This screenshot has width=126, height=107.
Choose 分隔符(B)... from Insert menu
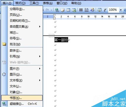[22, 9]
